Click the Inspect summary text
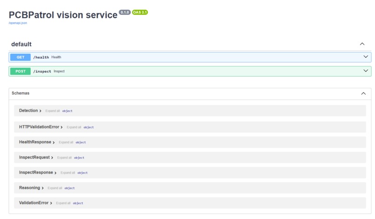 point(59,71)
